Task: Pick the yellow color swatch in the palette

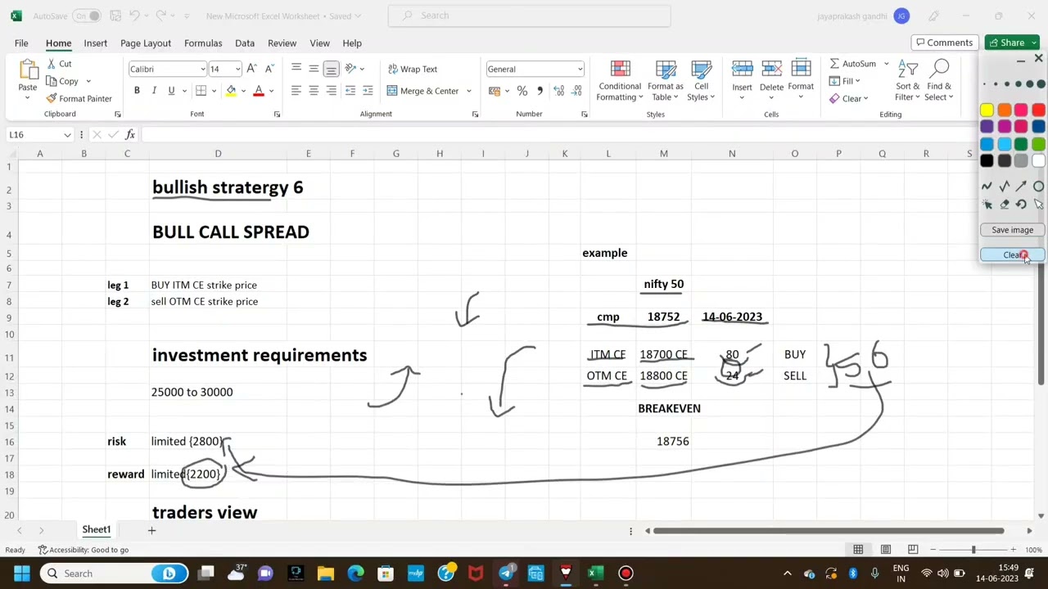Action: [987, 110]
